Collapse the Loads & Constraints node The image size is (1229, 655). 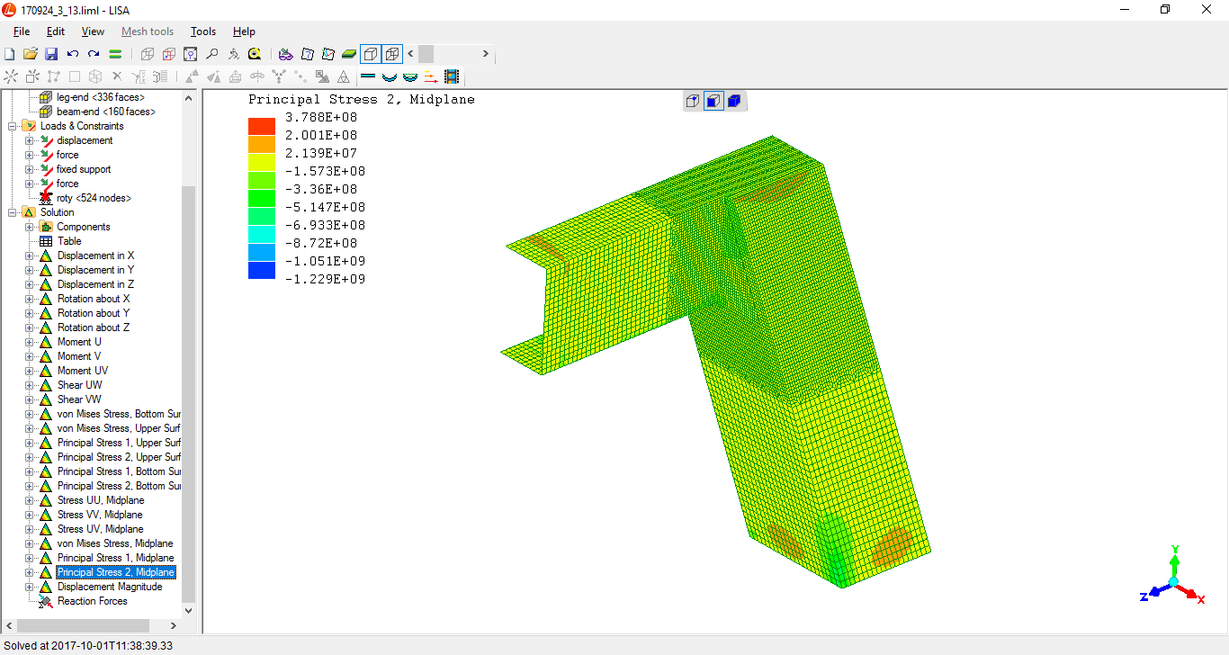[x=13, y=126]
